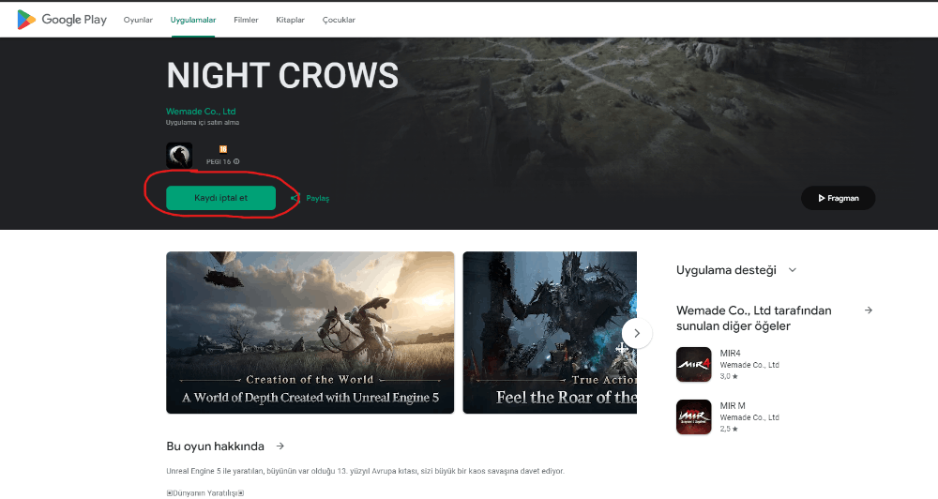Open the MIR M app icon
The width and height of the screenshot is (938, 499).
694,417
